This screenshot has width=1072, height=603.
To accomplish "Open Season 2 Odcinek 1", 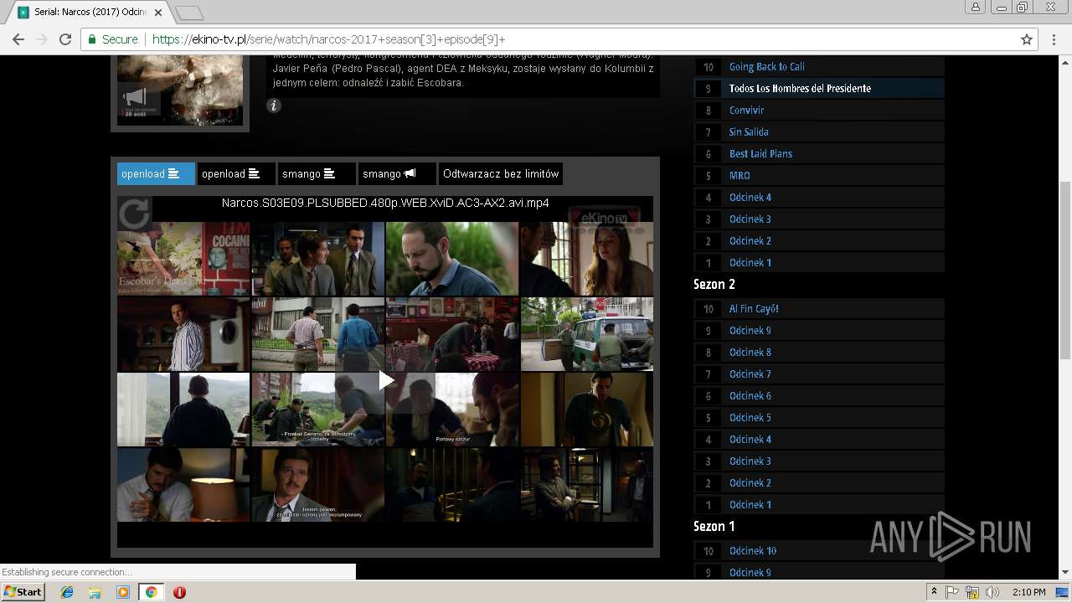I will [750, 504].
